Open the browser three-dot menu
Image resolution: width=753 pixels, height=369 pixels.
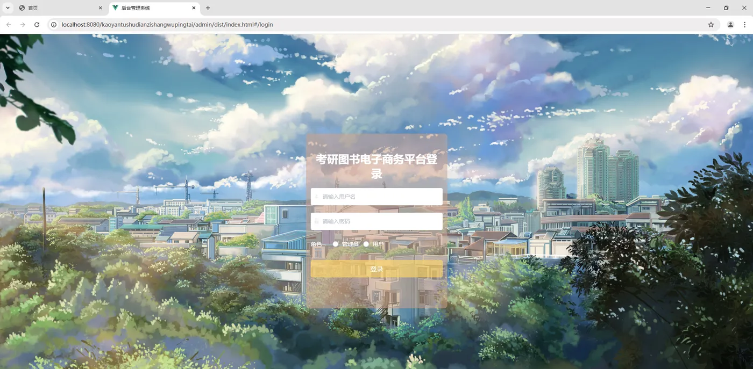[x=745, y=25]
